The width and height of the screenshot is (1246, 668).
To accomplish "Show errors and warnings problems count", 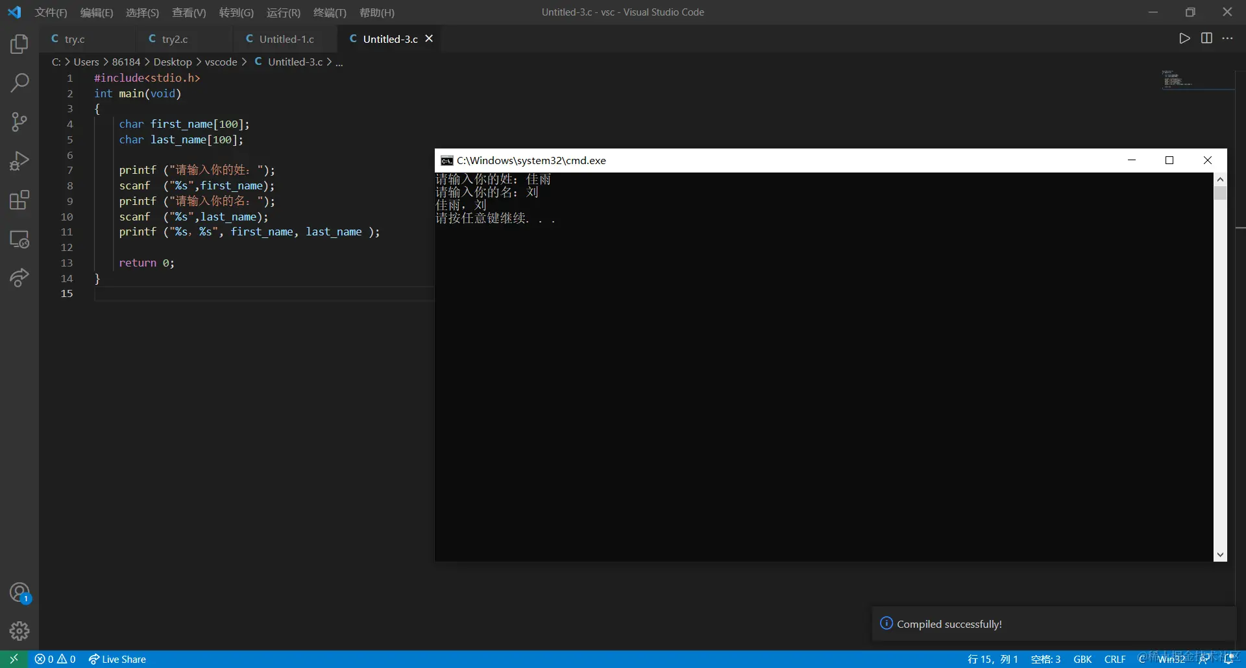I will tap(55, 659).
